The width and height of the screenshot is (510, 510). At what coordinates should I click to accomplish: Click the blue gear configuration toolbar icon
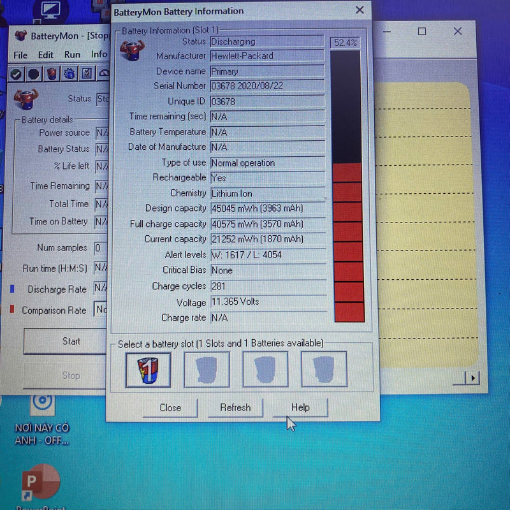coord(69,73)
